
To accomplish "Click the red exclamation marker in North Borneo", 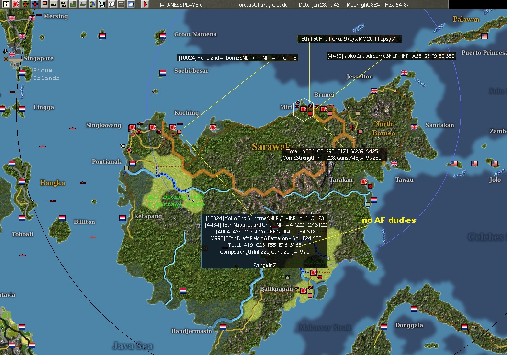I will pos(352,128).
